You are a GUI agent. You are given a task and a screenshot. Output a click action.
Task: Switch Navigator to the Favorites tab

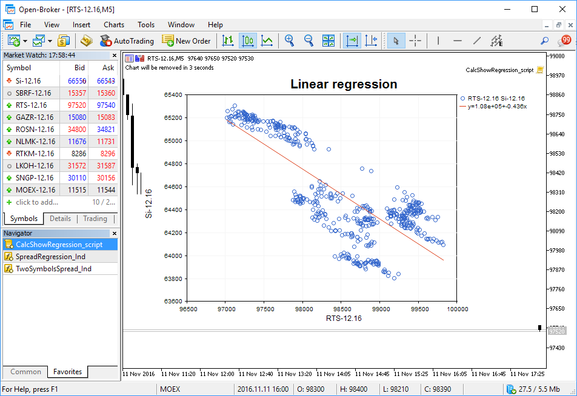[67, 372]
